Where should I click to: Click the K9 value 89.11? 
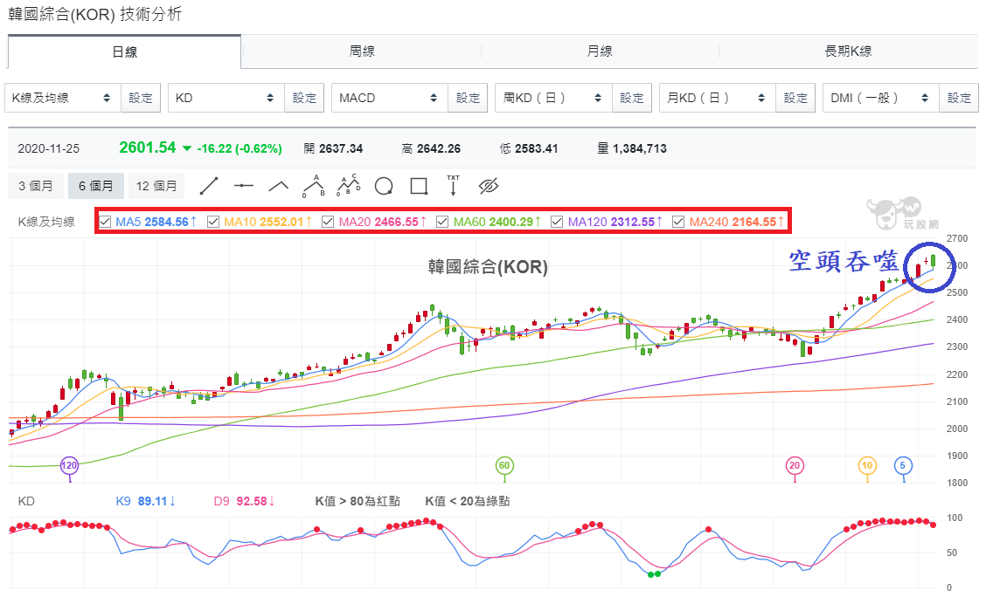click(x=152, y=501)
